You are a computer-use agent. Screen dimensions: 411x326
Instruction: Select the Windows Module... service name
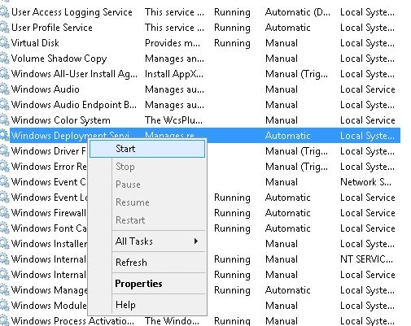(x=49, y=306)
